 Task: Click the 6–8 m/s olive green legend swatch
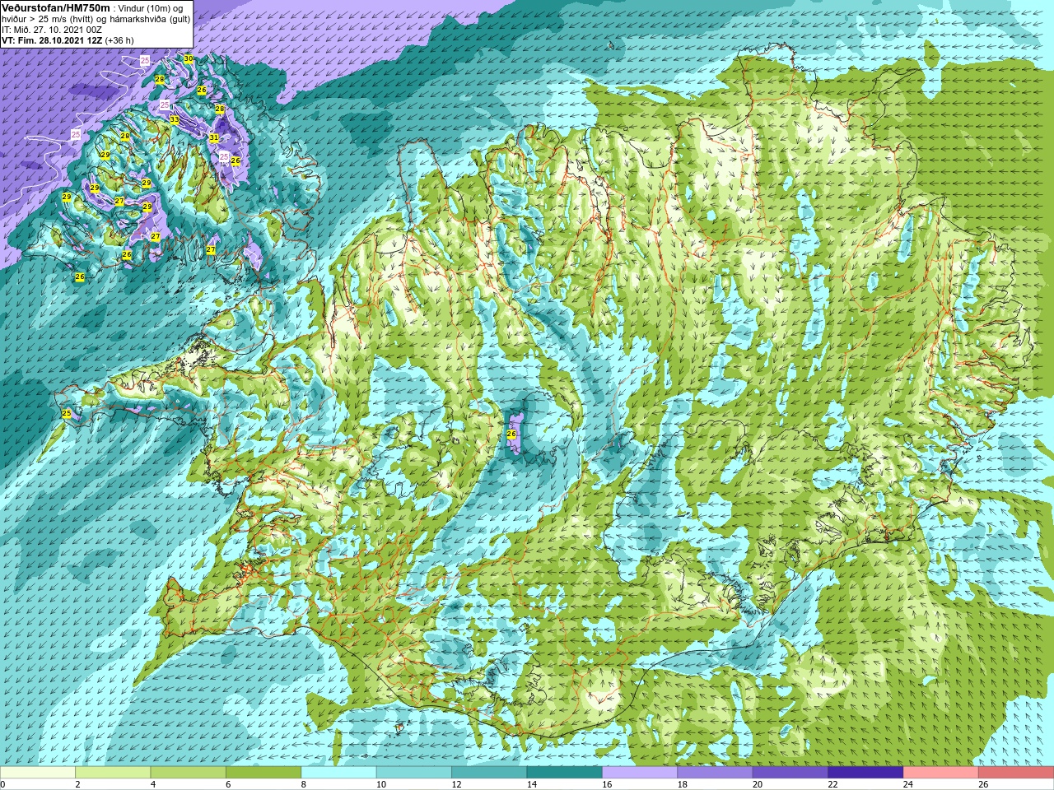tap(263, 773)
